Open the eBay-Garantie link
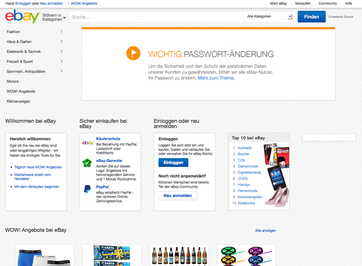The image size is (362, 266). [109, 161]
